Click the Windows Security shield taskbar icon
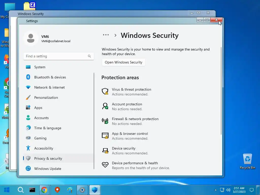Image resolution: width=260 pixels, height=195 pixels. pyautogui.click(x=95, y=190)
